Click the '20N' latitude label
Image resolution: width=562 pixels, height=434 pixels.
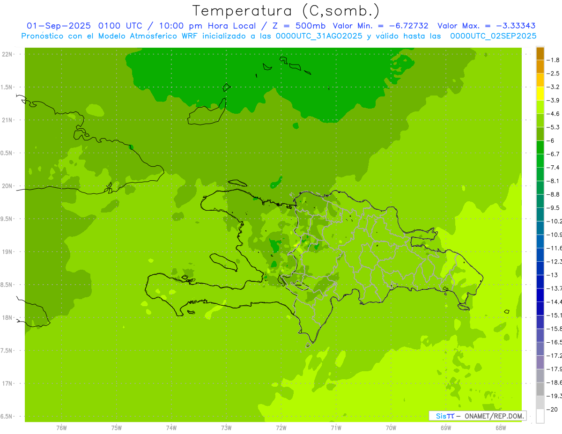pyautogui.click(x=7, y=186)
